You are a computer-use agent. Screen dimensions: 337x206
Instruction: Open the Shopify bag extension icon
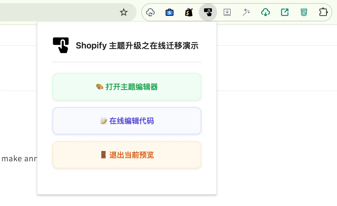pyautogui.click(x=189, y=12)
